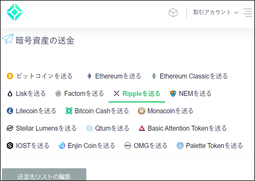Open the Palette Tokenを送る link

pyautogui.click(x=210, y=146)
